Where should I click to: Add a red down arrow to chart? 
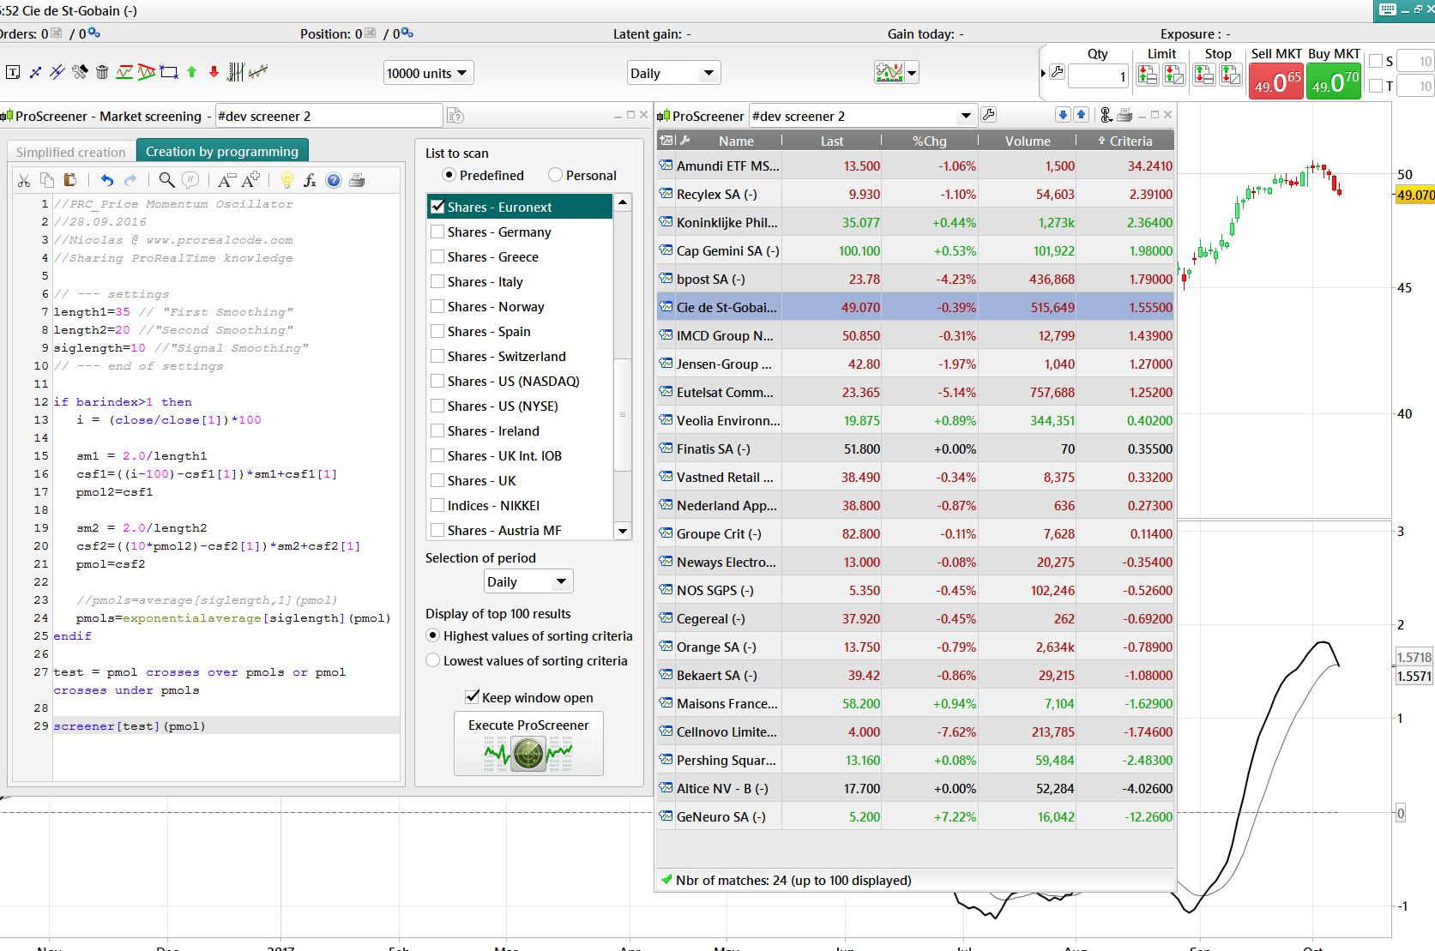coord(214,72)
